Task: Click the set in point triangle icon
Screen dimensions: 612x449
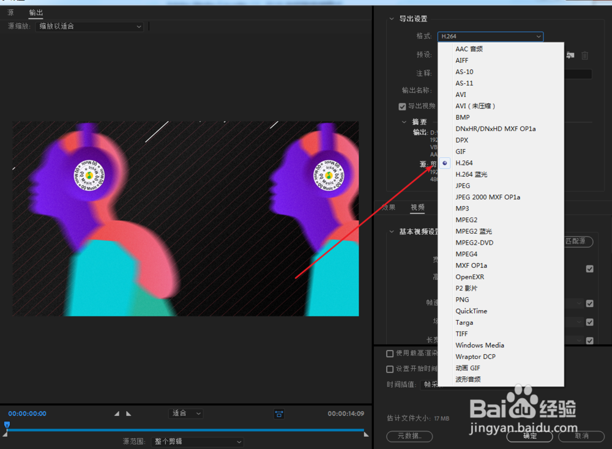Action: [x=117, y=414]
